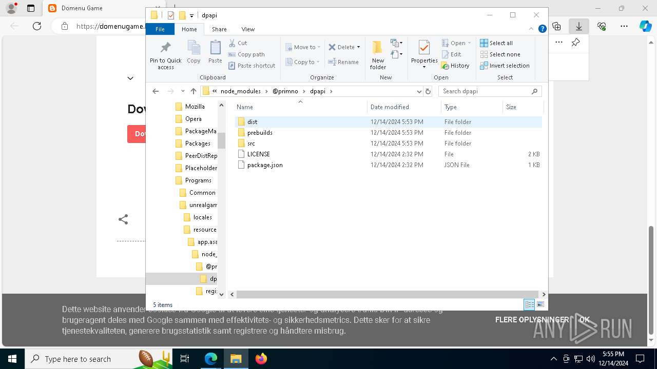Click node_modules in address breadcrumb
657x369 pixels.
coord(241,91)
